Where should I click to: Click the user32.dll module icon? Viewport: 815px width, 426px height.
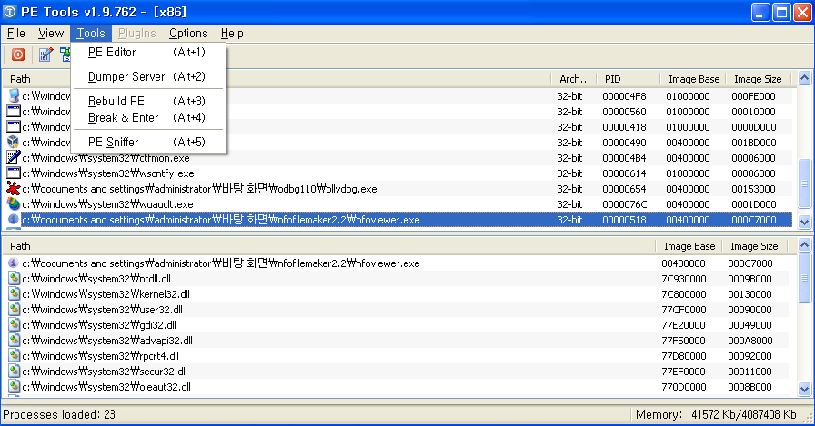(14, 309)
